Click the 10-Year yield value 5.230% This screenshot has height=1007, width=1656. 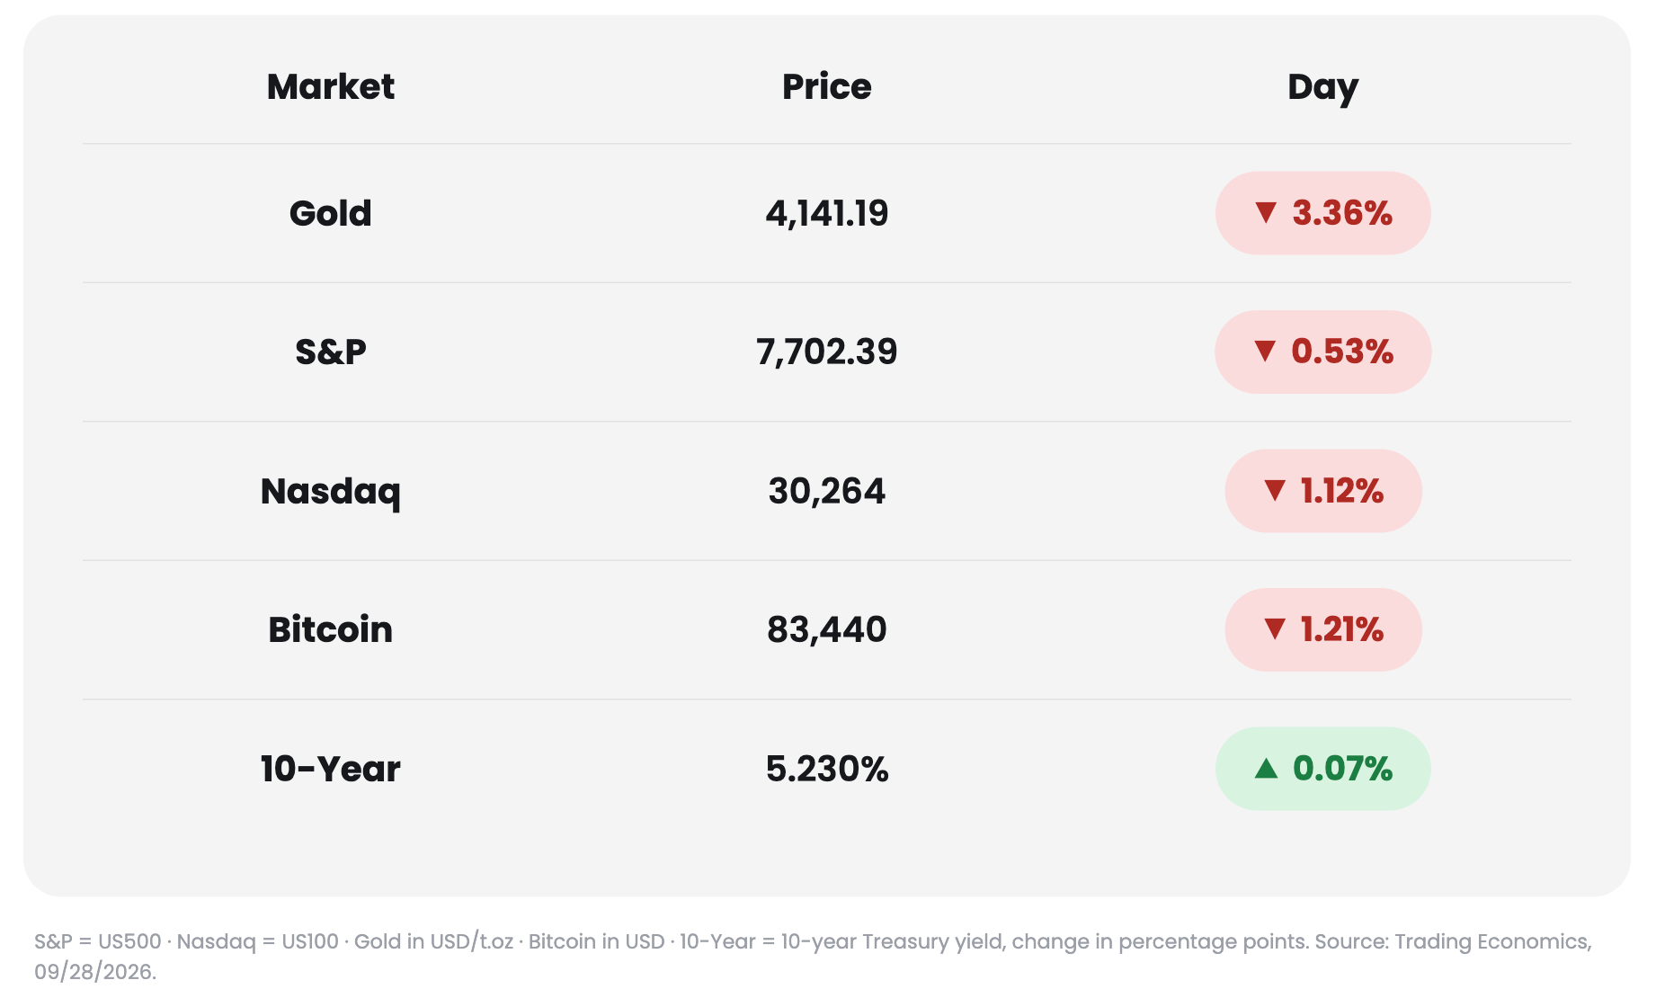pyautogui.click(x=827, y=769)
